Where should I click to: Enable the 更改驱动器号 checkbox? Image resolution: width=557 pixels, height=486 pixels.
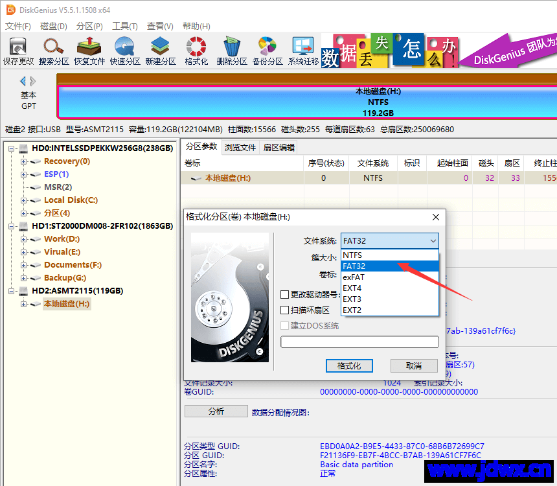(x=284, y=294)
